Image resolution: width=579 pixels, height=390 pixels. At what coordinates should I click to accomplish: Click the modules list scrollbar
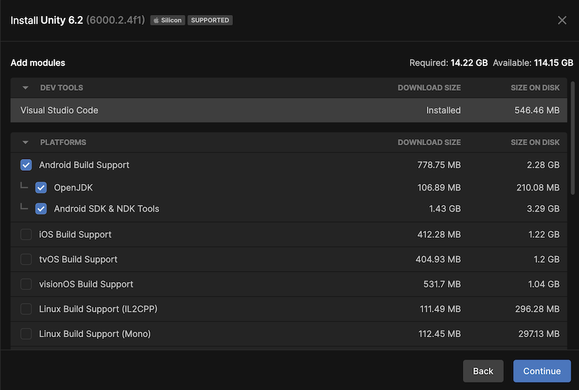(573, 137)
